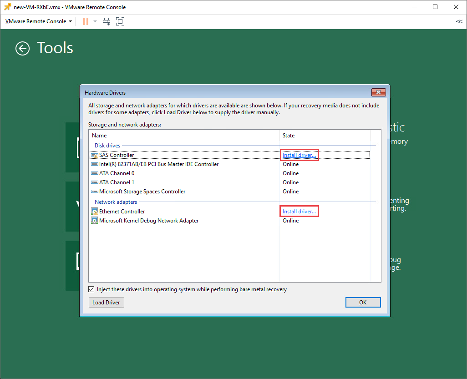This screenshot has height=379, width=467.
Task: Click the Load Driver button
Action: [107, 303]
